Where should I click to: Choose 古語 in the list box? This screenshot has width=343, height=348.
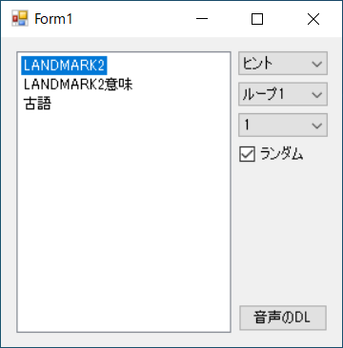37,104
